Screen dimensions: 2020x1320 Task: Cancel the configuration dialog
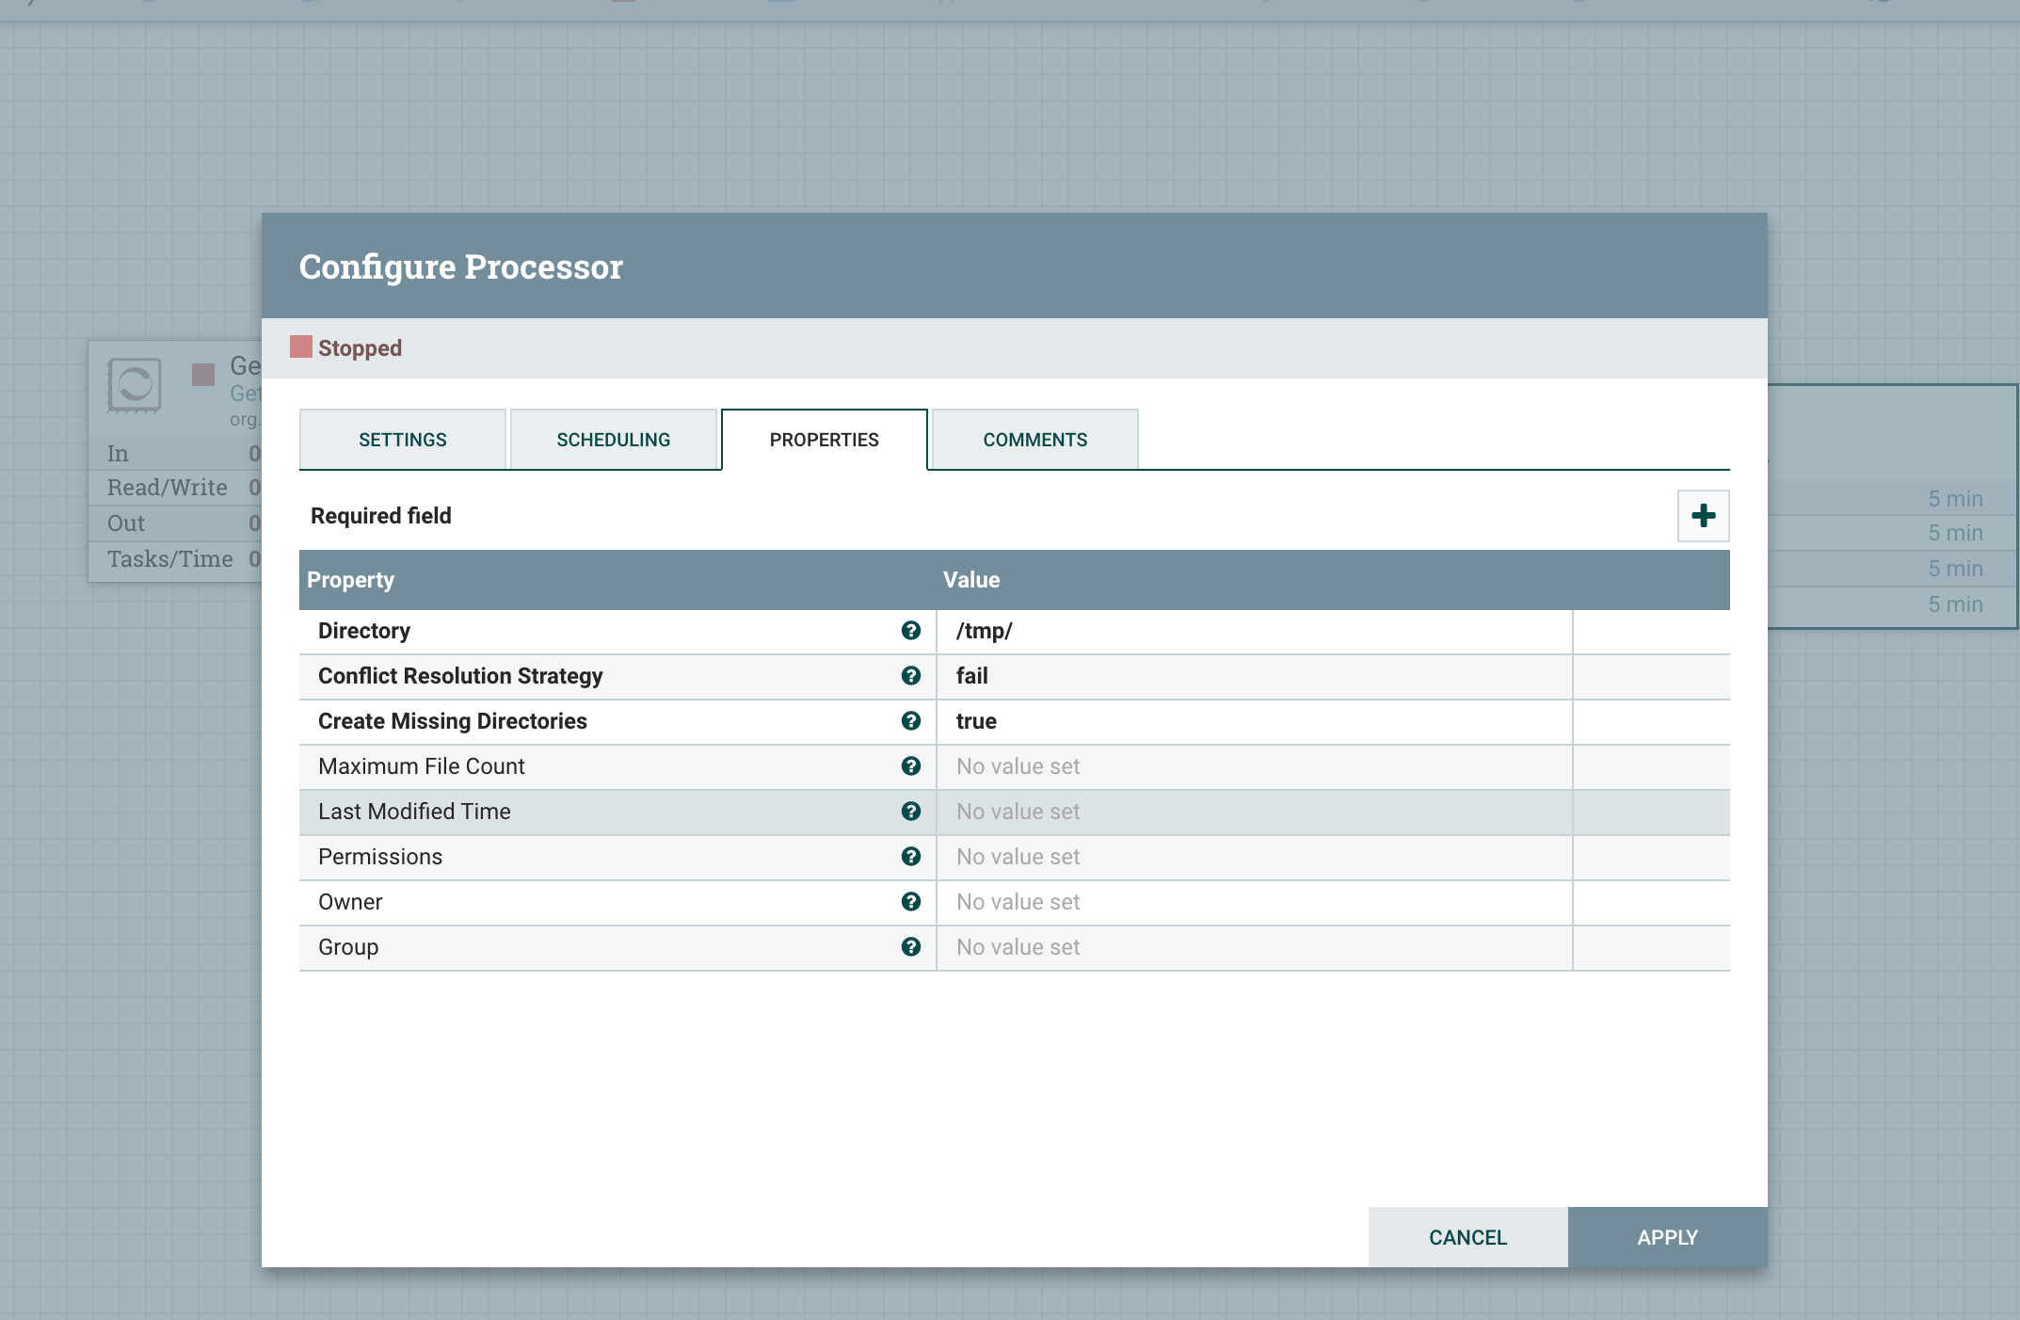coord(1467,1236)
